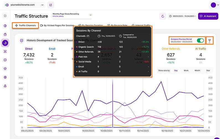This screenshot has height=139, width=220.
Task: Open external website link icon
Action: 51,5
